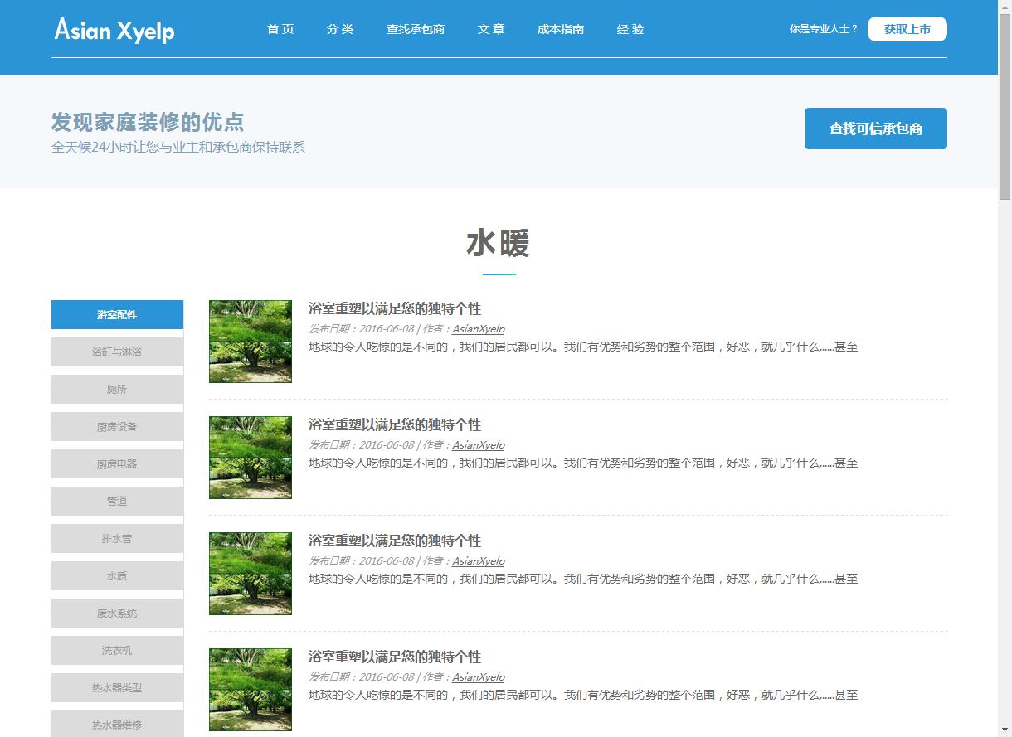Choose 浴缸与淋浴 in the sidebar
Screen dimensions: 1012x737
[117, 352]
